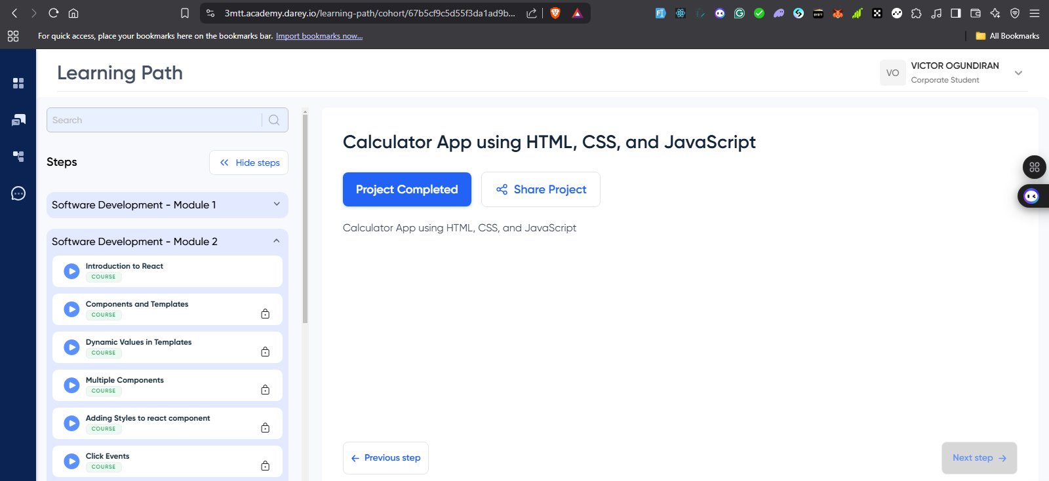The width and height of the screenshot is (1049, 481).
Task: Click into the steps Search field
Action: coord(155,120)
